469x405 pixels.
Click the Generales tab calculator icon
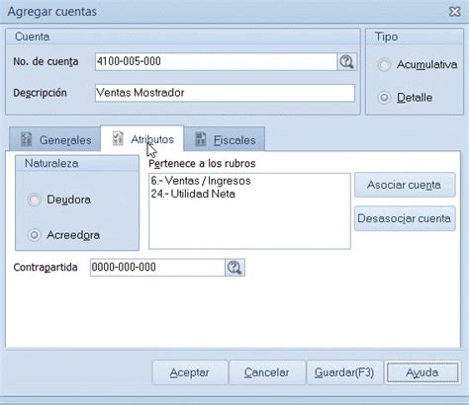point(26,139)
